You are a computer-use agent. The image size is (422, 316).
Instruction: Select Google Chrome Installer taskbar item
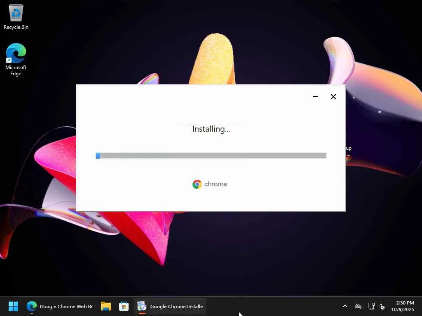pyautogui.click(x=170, y=306)
